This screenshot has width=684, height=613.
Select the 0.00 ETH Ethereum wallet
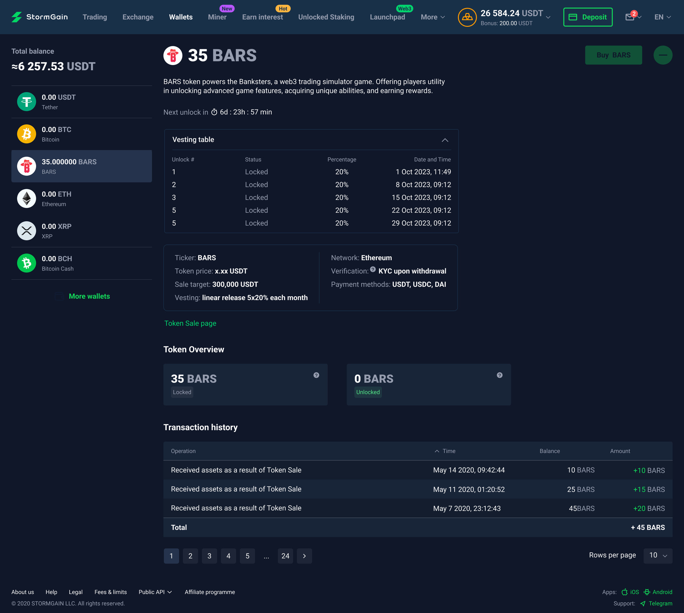(x=81, y=198)
